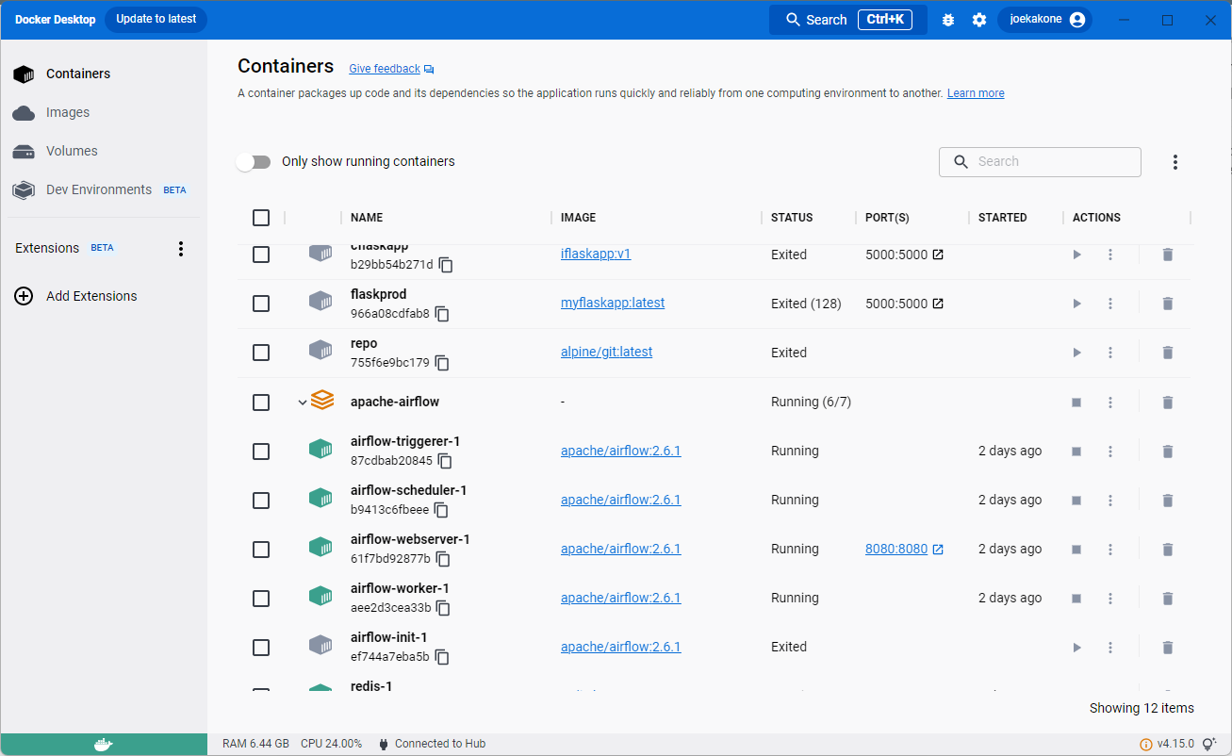Screen dimensions: 1232x756
Task: Copy container ID 755f6e9bc179 for repo
Action: point(442,363)
